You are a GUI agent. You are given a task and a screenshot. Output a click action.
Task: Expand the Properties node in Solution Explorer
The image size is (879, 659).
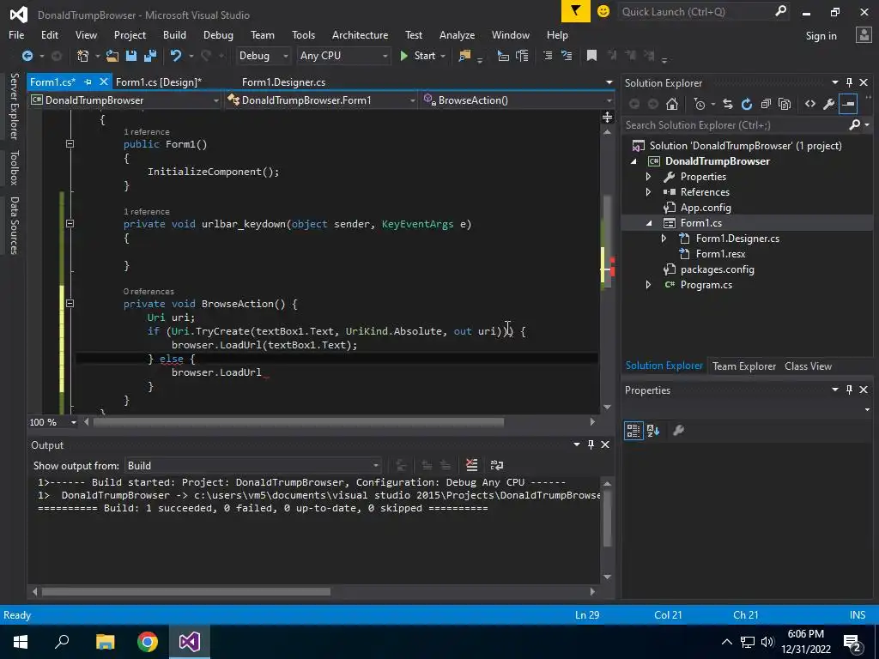[649, 177]
